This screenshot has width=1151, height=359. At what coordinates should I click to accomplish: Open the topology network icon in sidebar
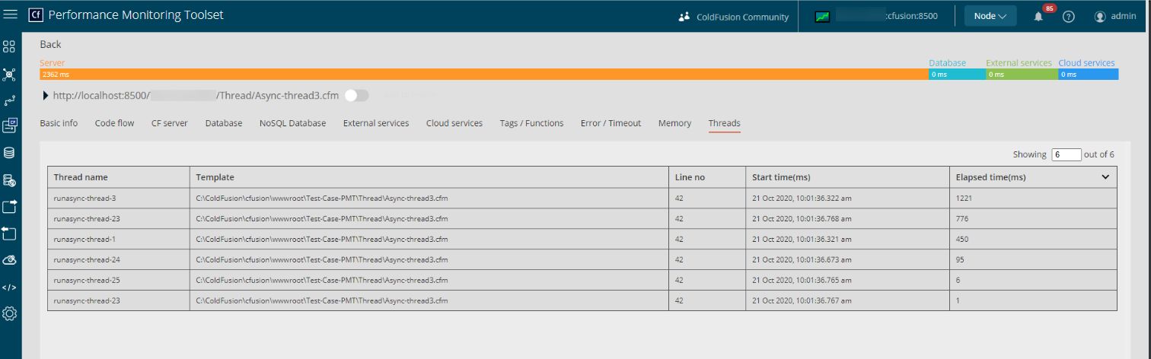pyautogui.click(x=9, y=75)
